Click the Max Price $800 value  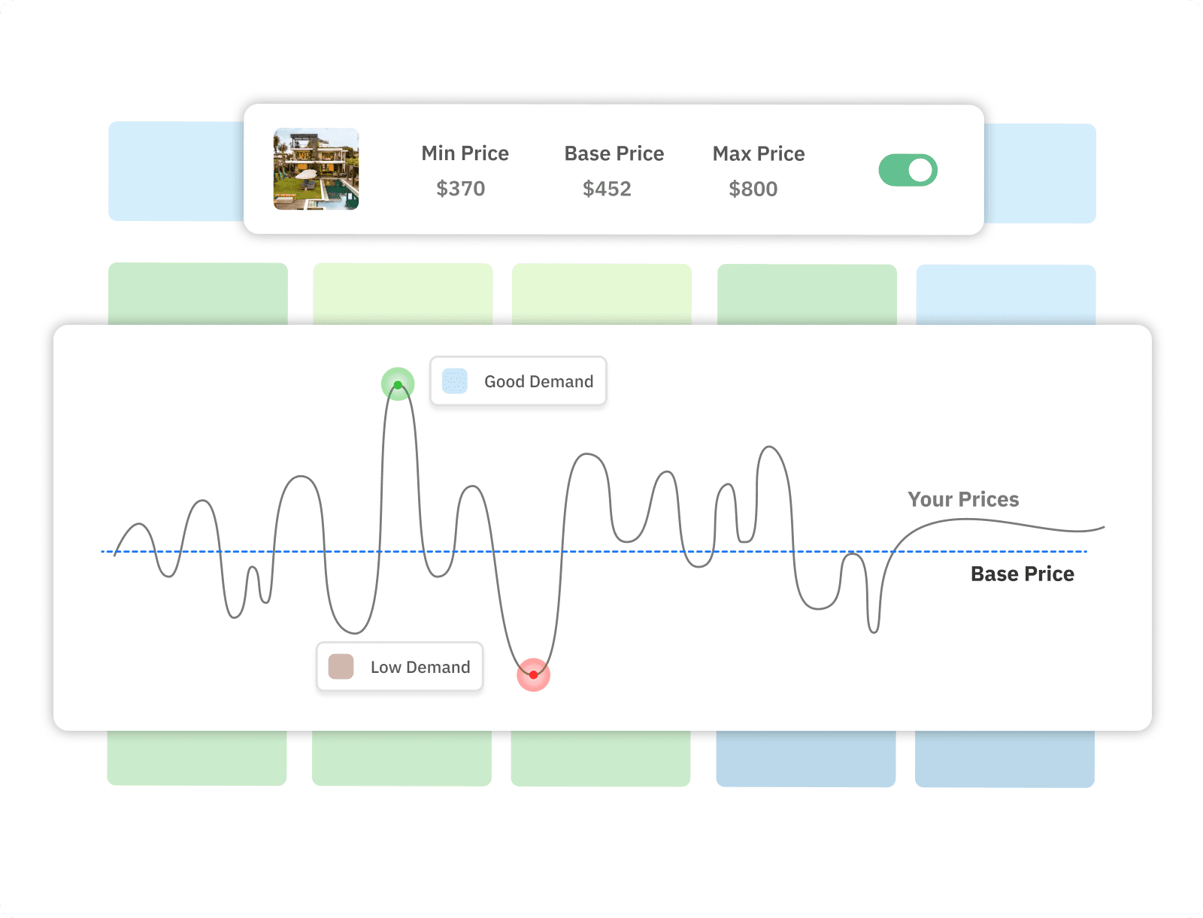(x=753, y=189)
